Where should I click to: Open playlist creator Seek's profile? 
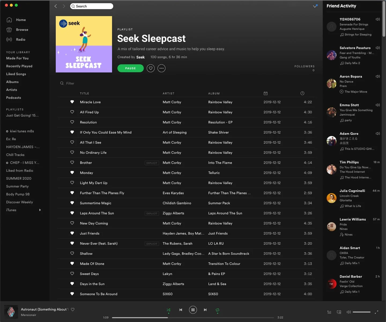click(140, 57)
